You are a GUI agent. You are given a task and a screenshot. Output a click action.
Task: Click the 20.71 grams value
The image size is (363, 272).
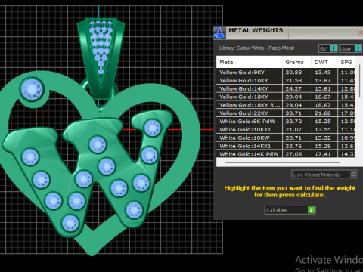(x=293, y=138)
